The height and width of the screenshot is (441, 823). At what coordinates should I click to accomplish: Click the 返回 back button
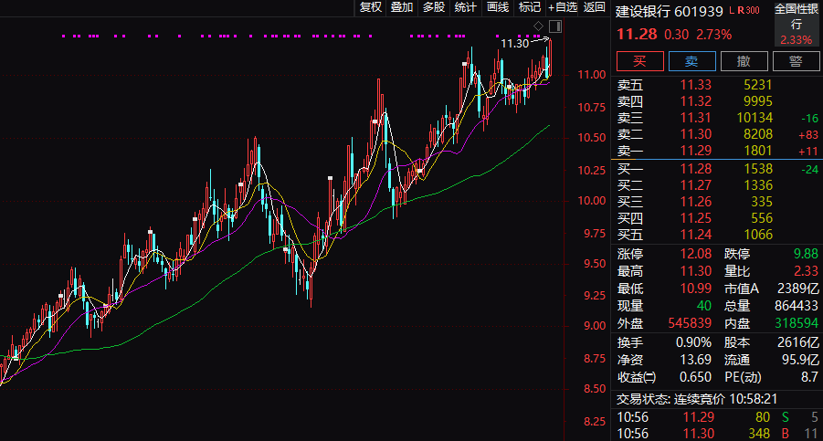594,7
